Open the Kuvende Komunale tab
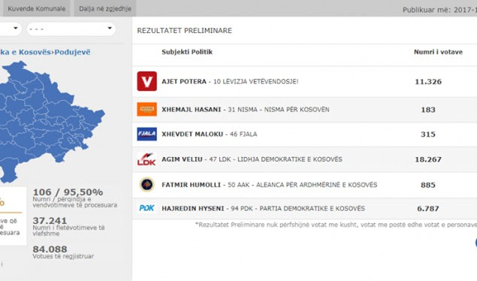This screenshot has height=281, width=477. (x=37, y=8)
